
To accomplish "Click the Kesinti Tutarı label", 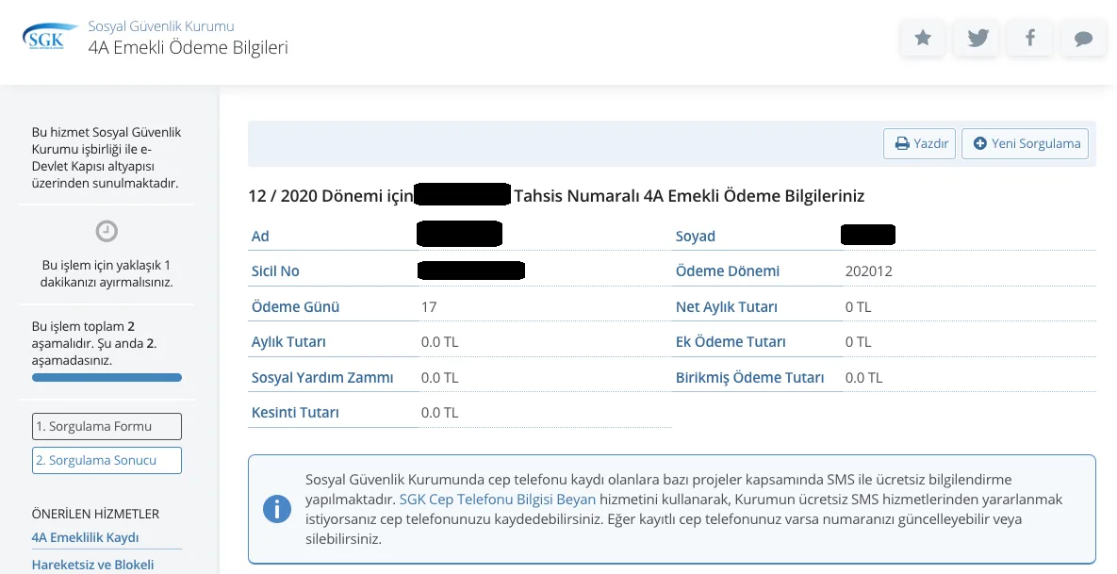I will (295, 412).
